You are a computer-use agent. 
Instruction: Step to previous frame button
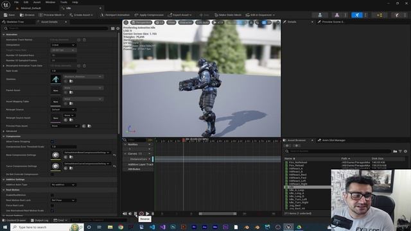pos(130,214)
